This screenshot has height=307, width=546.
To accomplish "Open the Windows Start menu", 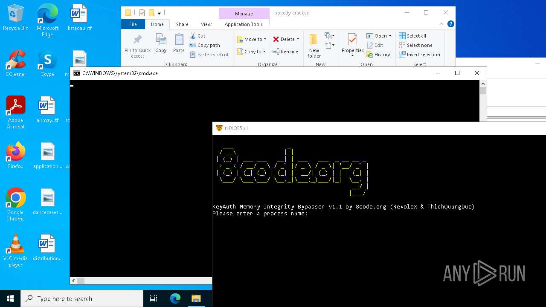I will tap(10, 298).
